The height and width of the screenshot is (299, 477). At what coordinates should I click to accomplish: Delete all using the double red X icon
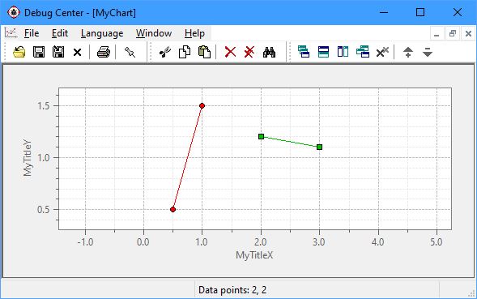[x=249, y=52]
